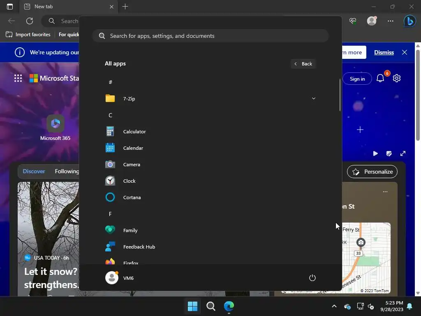Open a new Edge tab
This screenshot has width=421, height=316.
(125, 7)
